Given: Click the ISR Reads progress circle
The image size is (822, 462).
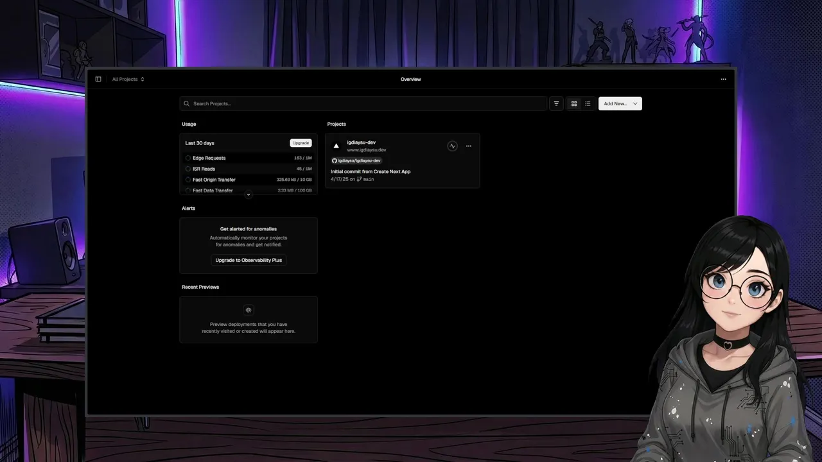Looking at the screenshot, I should 188,169.
